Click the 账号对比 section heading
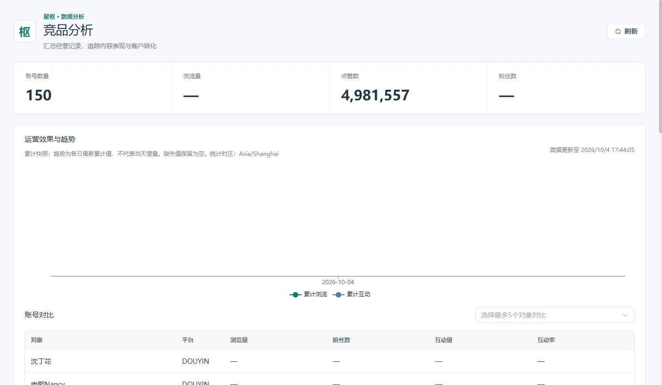Screen dimensions: 662x385 click(x=39, y=315)
